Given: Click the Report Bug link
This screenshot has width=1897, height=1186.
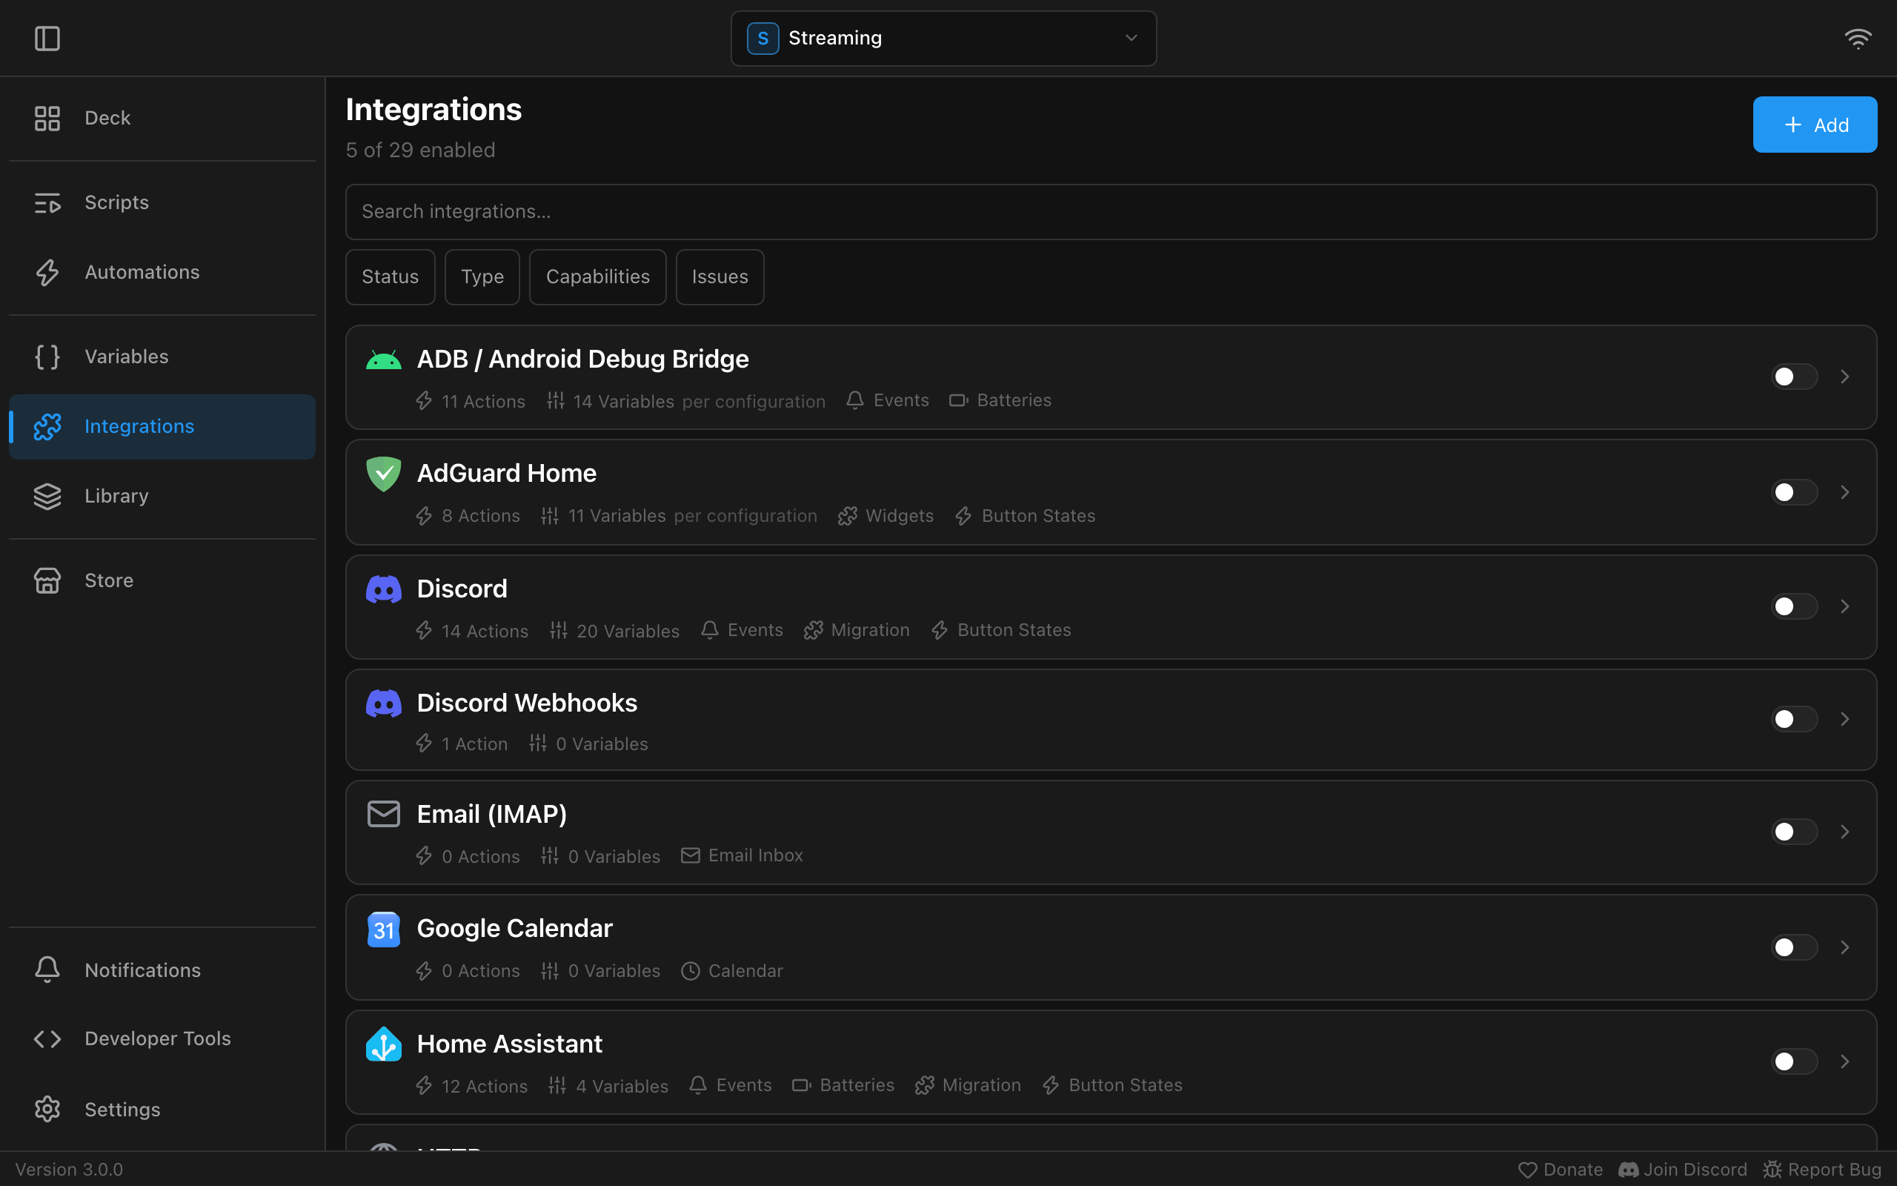Looking at the screenshot, I should pyautogui.click(x=1821, y=1170).
